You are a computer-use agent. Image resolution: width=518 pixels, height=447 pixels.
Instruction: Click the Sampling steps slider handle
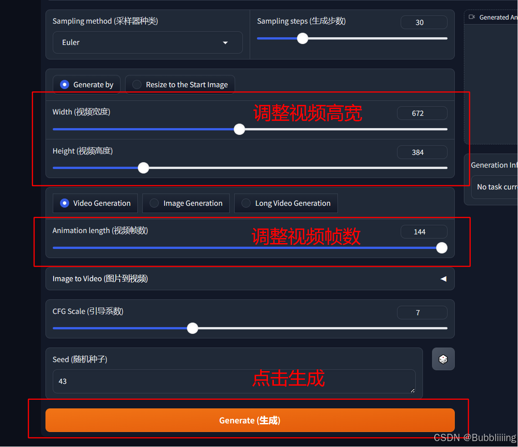point(302,39)
